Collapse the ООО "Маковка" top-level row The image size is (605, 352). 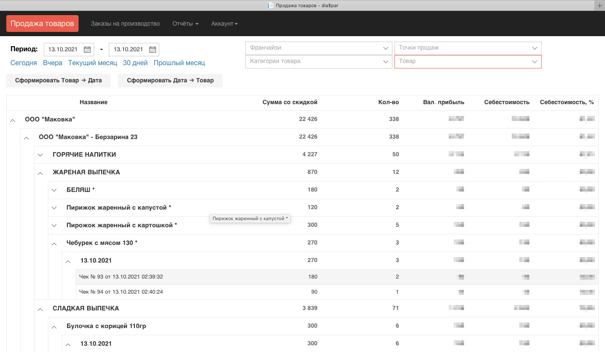pos(13,120)
